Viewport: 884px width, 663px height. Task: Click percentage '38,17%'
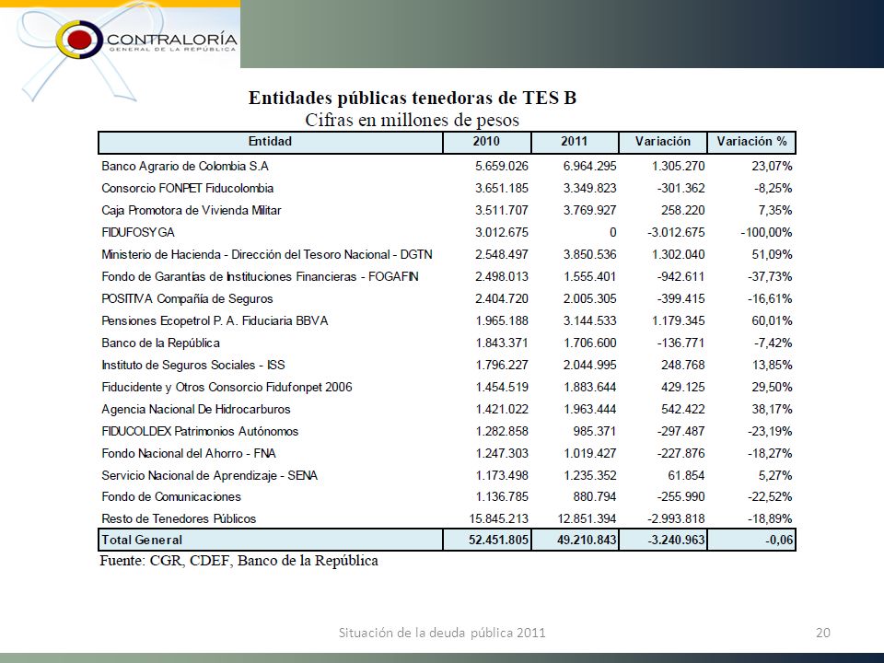[x=772, y=409]
